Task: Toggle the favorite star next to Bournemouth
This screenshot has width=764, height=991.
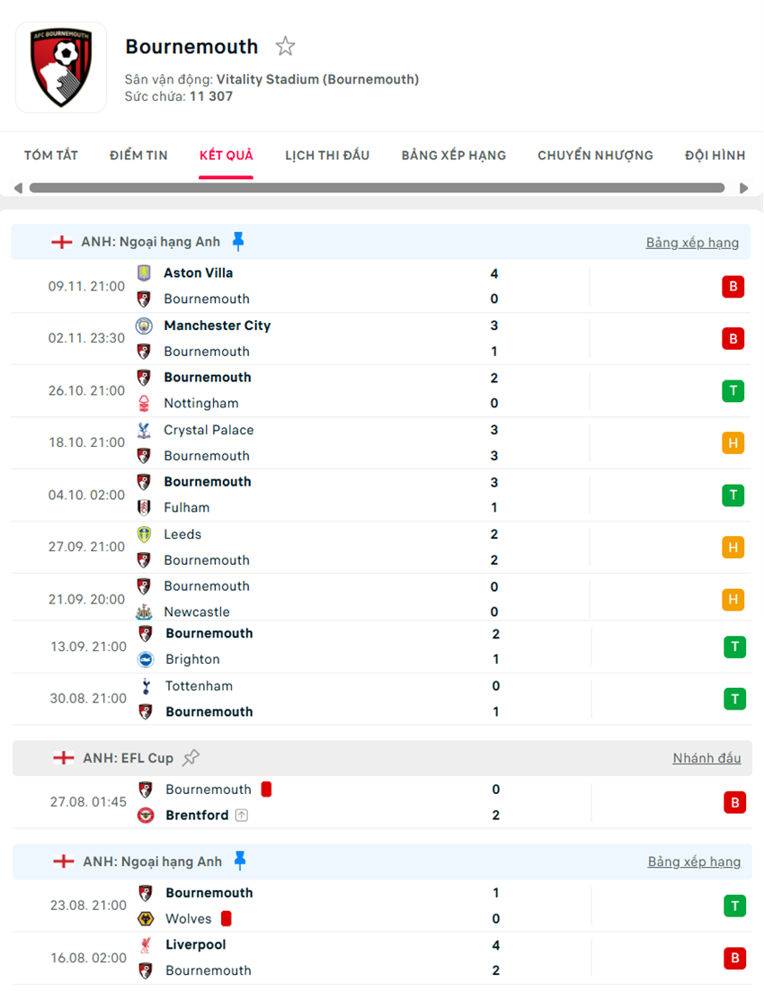Action: point(285,45)
